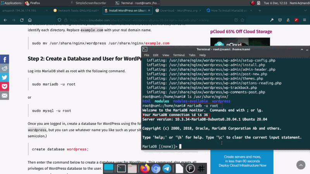Click the scroll to top button
310x174 pixels.
click(x=301, y=165)
